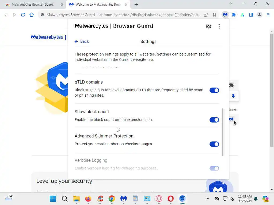This screenshot has height=205, width=274.
Task: Navigate forward with browser forward arrow
Action: tap(14, 15)
